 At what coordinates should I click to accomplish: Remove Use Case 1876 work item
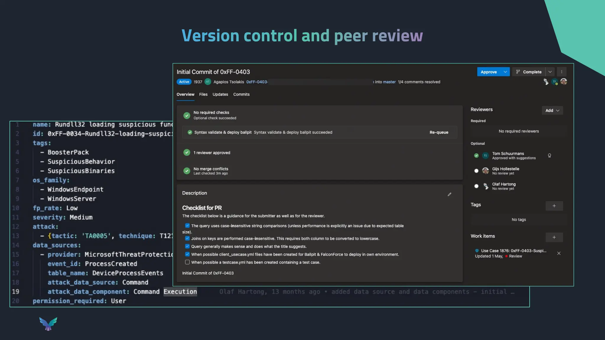559,253
